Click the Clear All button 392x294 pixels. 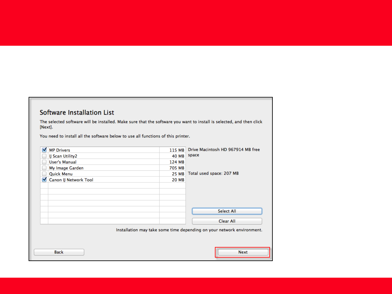coord(227,221)
